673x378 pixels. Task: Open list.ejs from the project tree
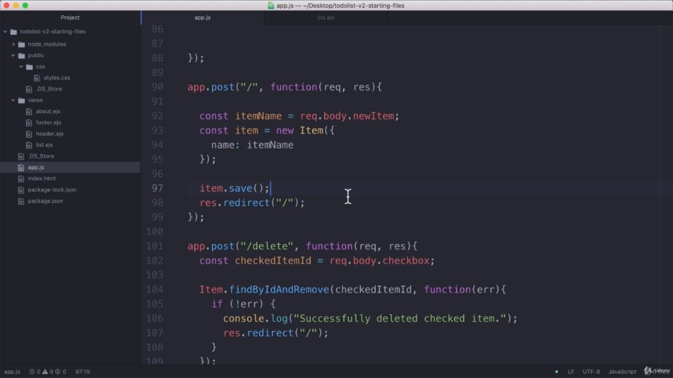[44, 145]
